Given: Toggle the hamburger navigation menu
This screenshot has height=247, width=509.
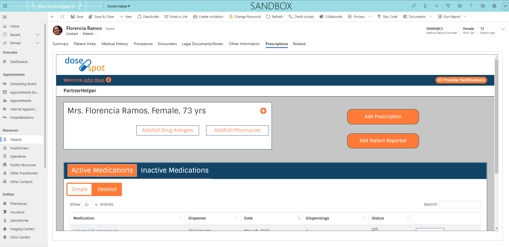Looking at the screenshot, I should pyautogui.click(x=5, y=17).
